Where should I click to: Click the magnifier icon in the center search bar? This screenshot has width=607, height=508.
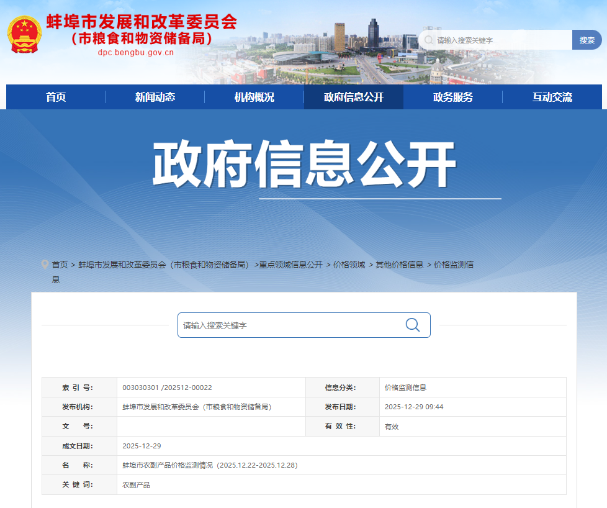[x=411, y=325]
